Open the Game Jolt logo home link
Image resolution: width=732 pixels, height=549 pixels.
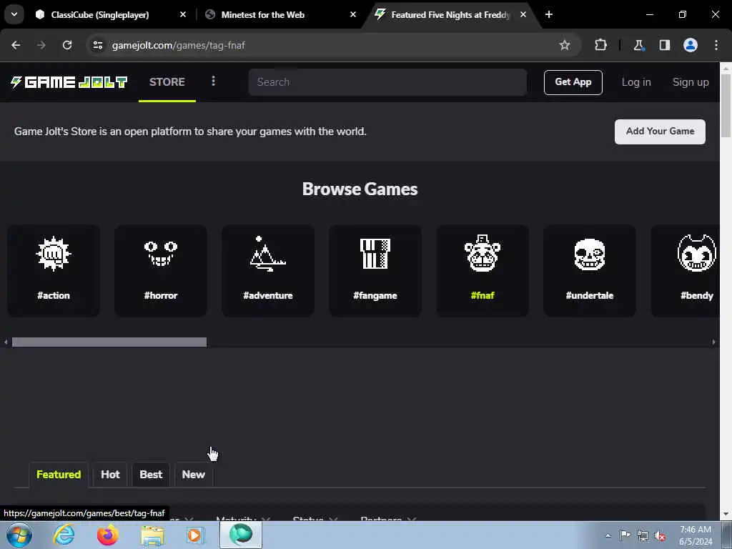pos(69,82)
